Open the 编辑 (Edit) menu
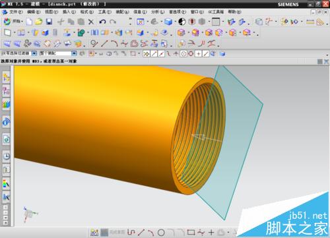 point(34,12)
